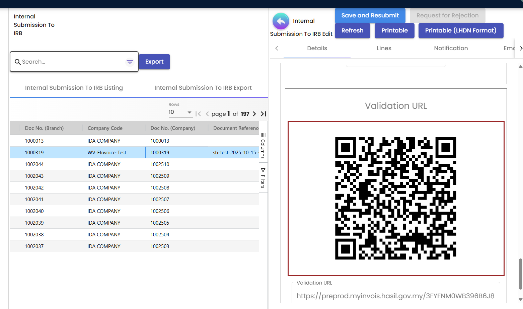Click the Save and Resubmit button
Viewport: 523px width, 309px height.
point(370,15)
